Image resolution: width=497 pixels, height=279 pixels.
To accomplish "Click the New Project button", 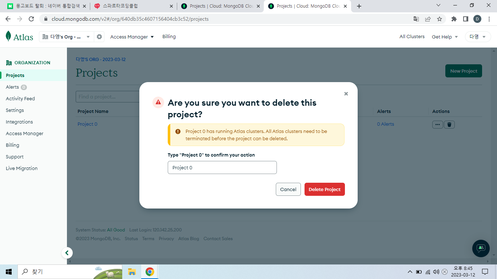I will (464, 71).
